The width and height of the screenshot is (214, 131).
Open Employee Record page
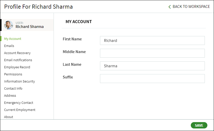click(17, 67)
